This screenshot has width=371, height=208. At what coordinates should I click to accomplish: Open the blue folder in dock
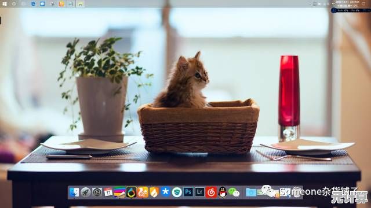[x=251, y=192]
